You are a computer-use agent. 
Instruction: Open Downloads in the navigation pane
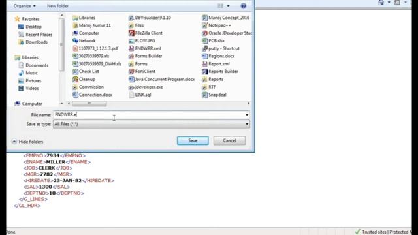[x=33, y=42]
